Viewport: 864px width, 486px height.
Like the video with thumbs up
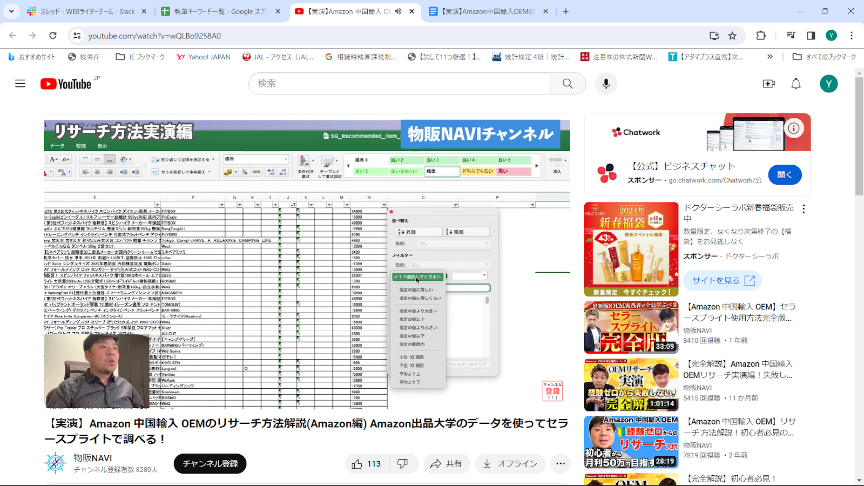coord(367,464)
